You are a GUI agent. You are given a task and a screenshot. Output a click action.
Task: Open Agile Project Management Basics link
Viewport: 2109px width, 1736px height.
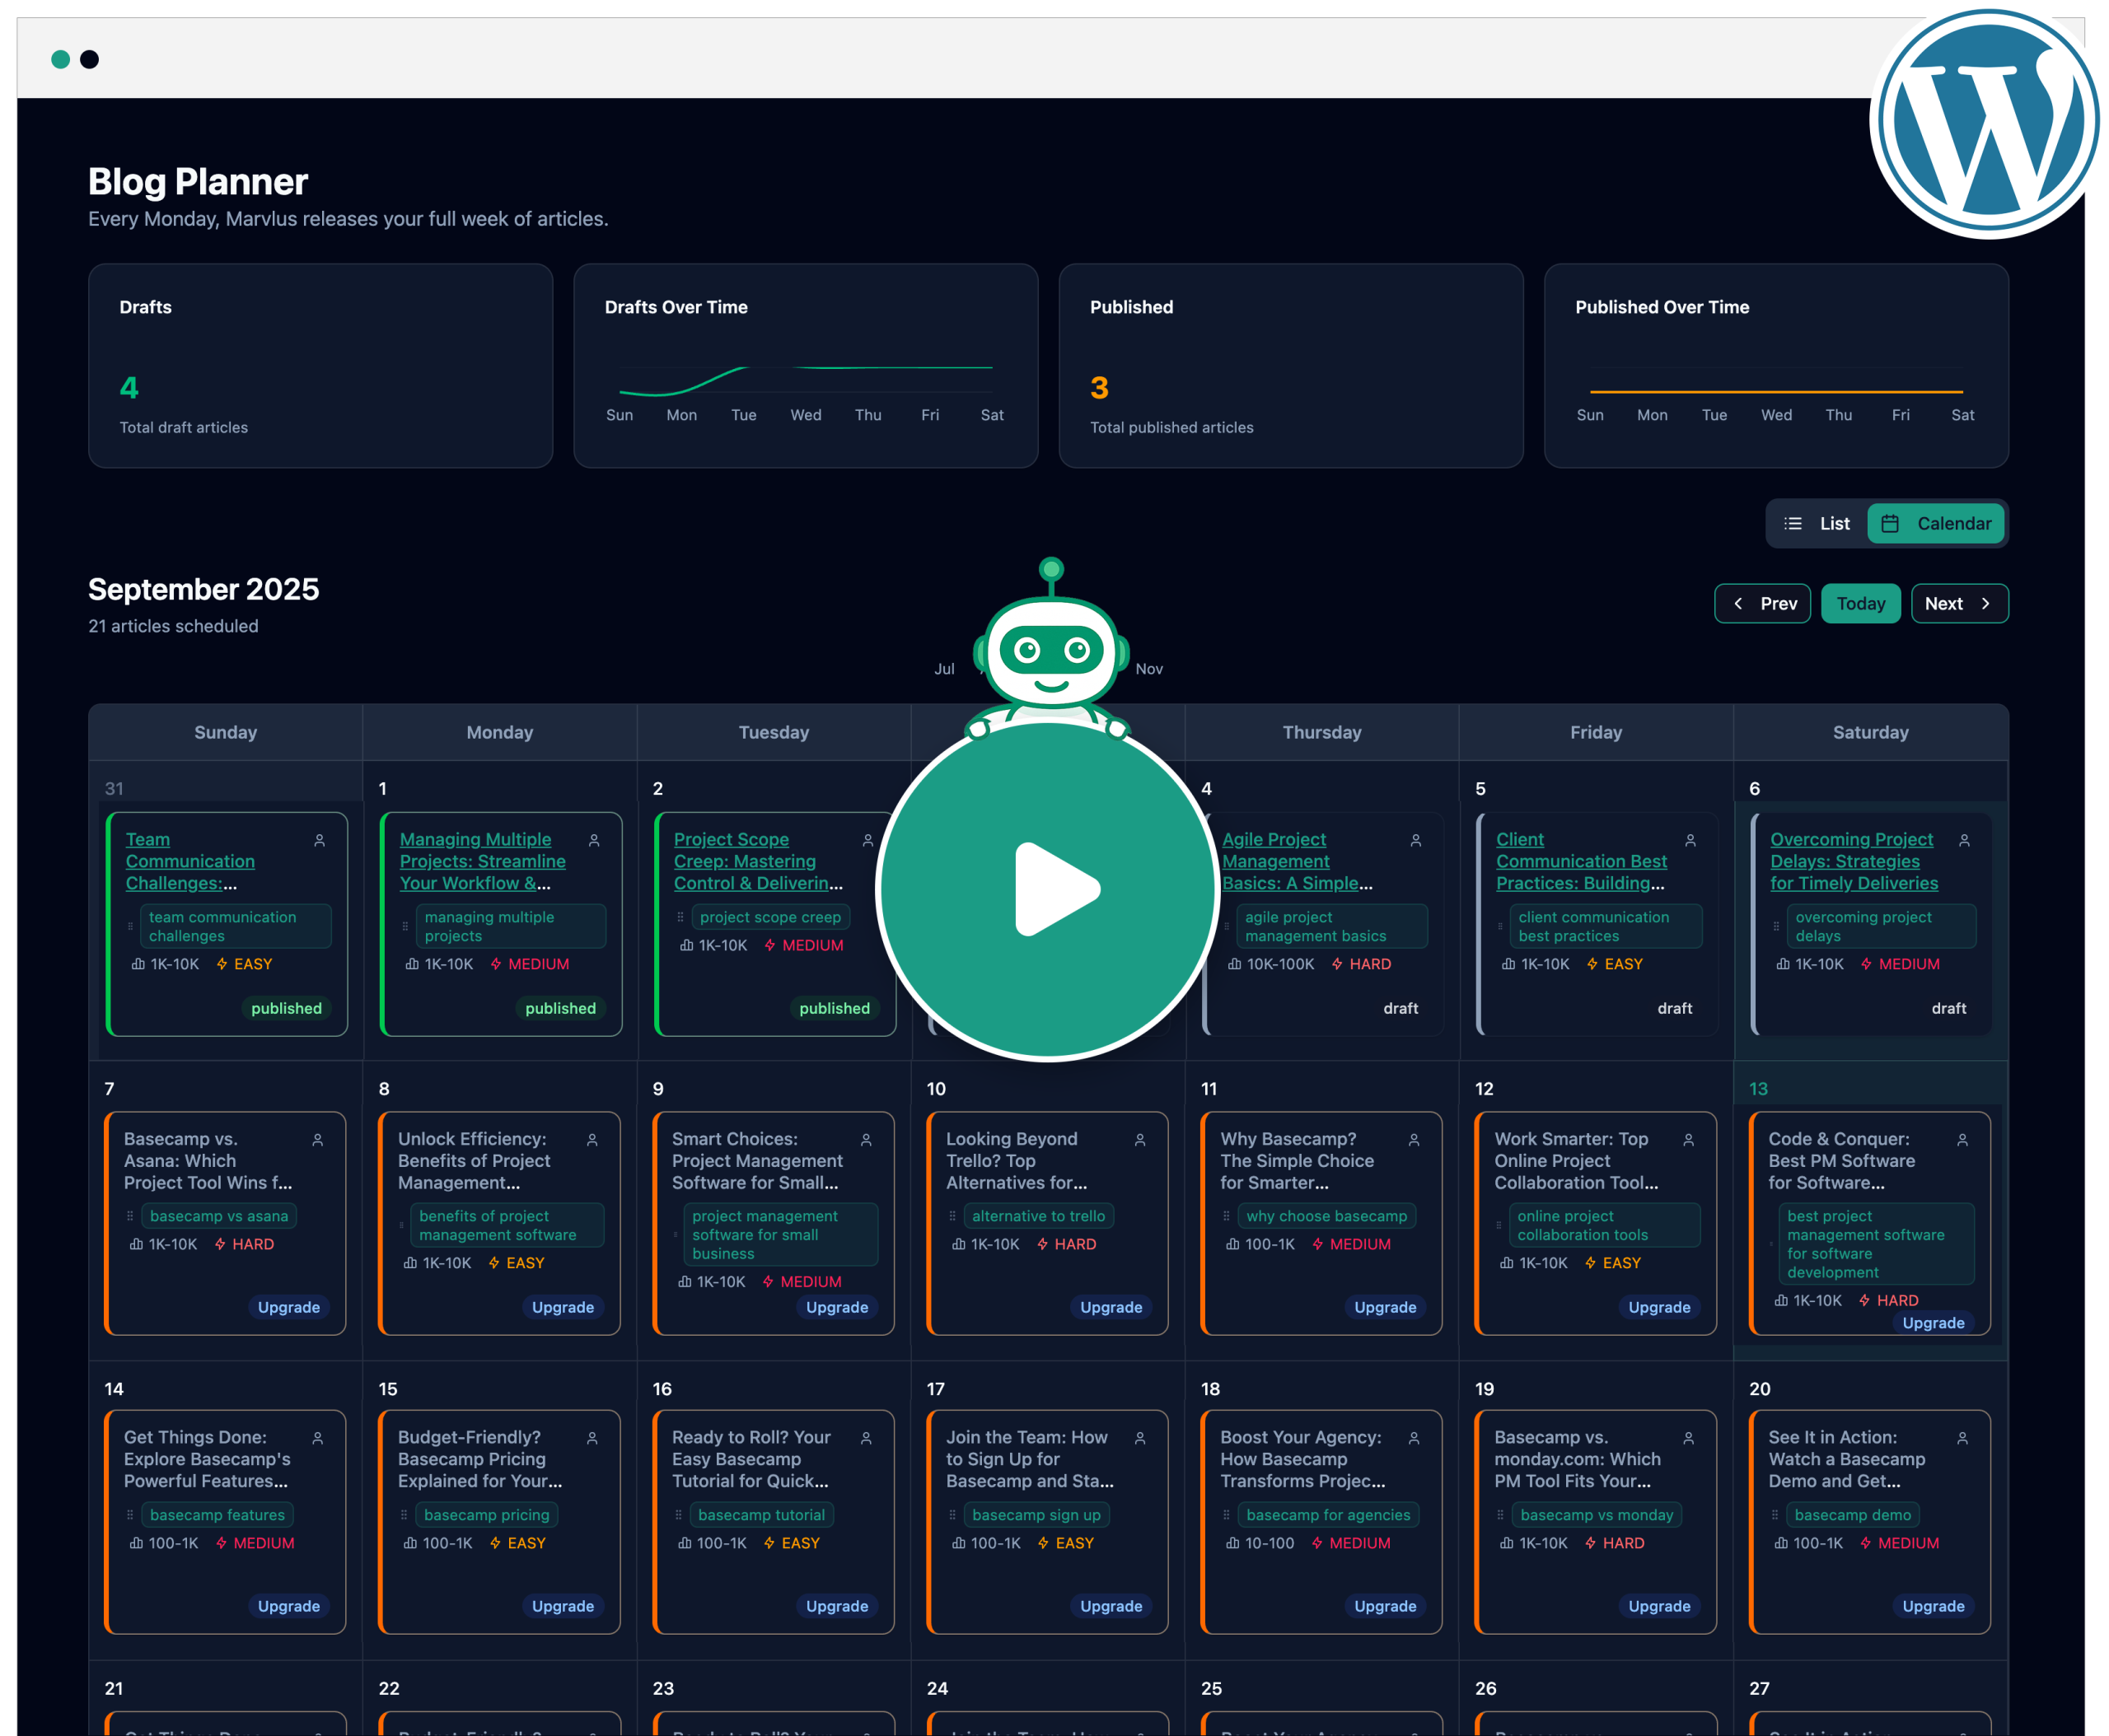[1297, 861]
